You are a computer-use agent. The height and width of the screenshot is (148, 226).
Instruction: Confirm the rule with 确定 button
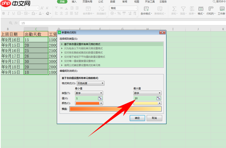(137, 118)
